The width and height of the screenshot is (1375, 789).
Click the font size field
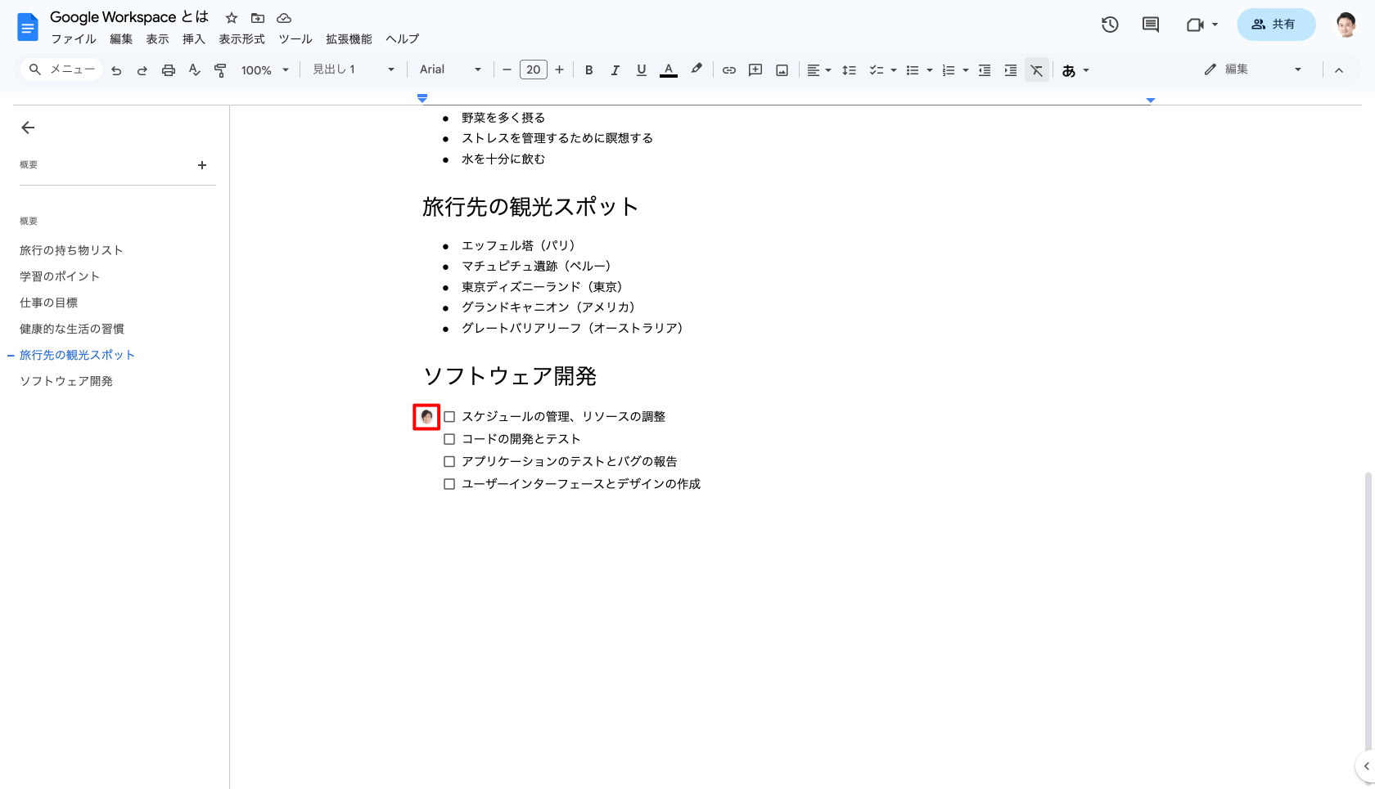(x=534, y=69)
